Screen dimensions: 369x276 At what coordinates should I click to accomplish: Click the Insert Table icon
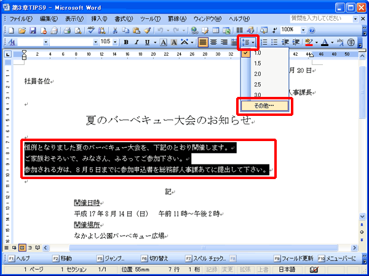click(x=216, y=30)
